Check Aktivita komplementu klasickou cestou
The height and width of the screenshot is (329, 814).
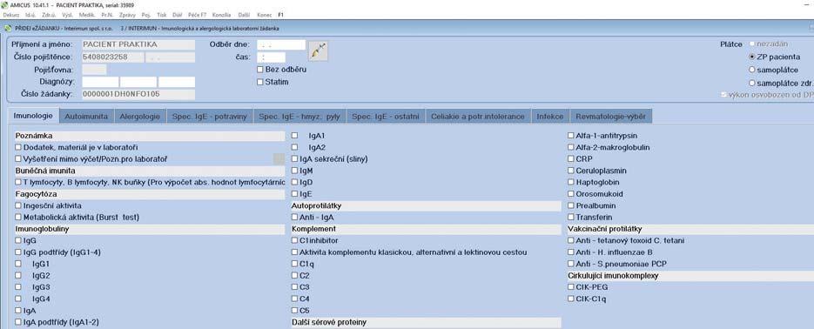[295, 252]
